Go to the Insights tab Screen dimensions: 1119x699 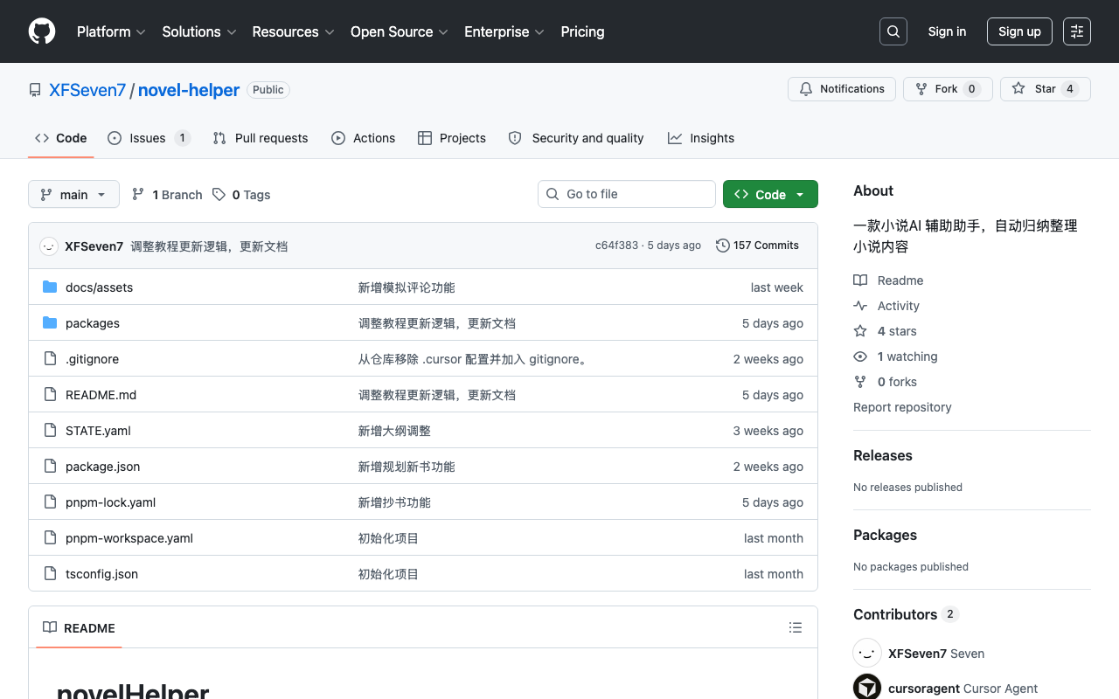701,138
